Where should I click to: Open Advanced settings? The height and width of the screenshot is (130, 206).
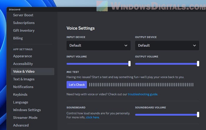click(x=21, y=125)
